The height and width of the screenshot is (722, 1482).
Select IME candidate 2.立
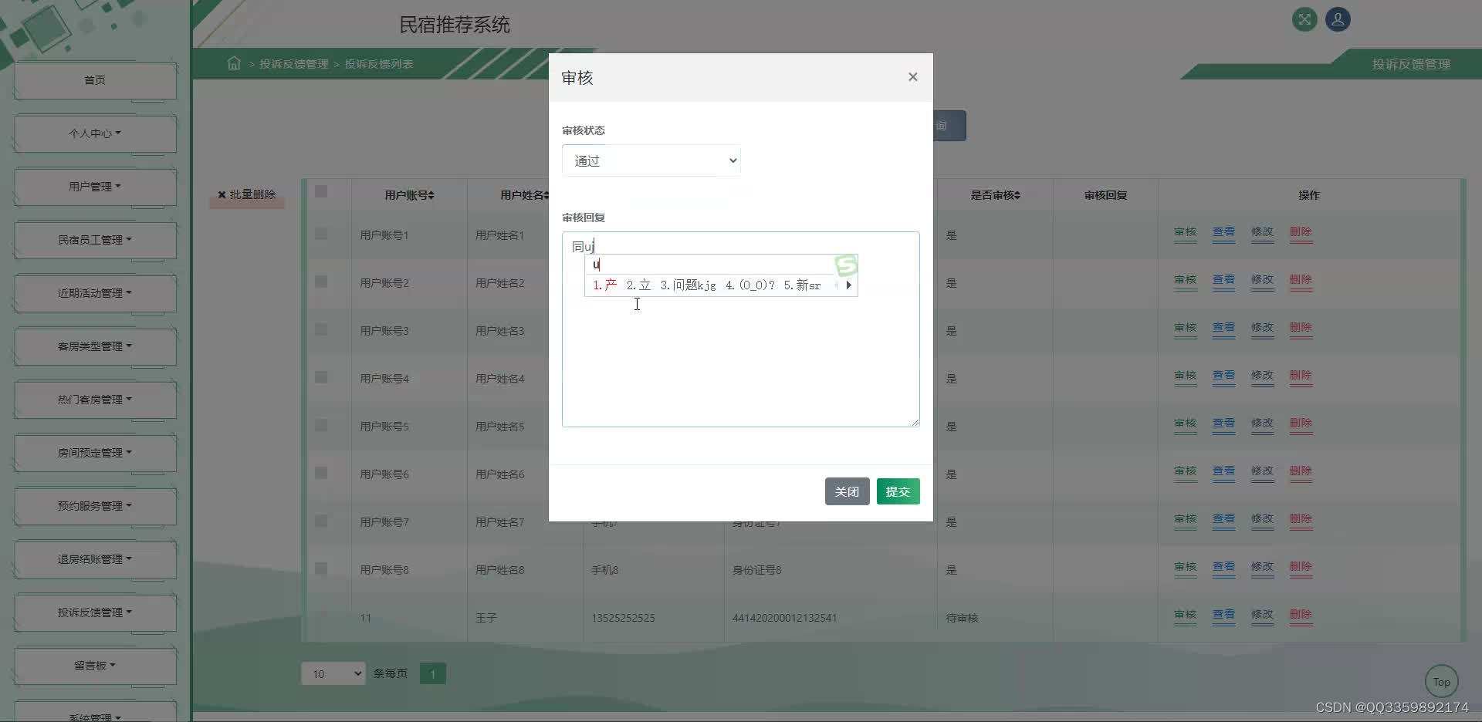pyautogui.click(x=638, y=285)
